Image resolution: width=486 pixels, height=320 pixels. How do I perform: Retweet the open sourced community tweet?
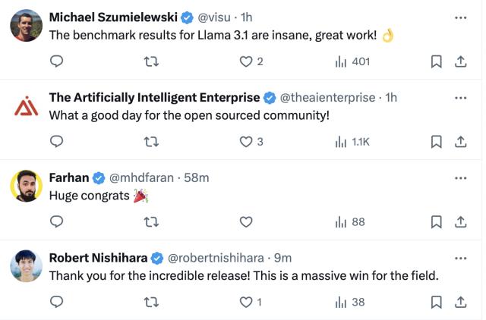(151, 142)
